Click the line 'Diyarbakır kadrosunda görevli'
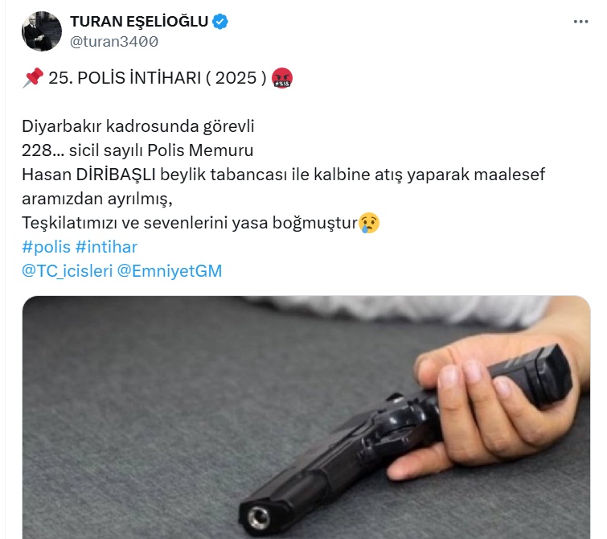607x539 pixels. 137,126
